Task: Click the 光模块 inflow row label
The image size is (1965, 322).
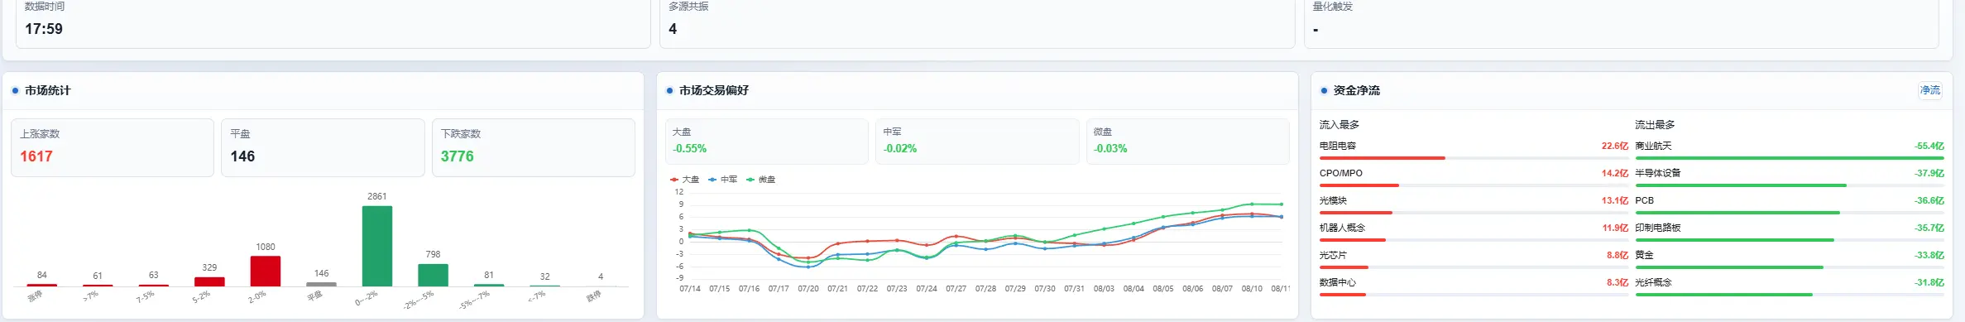Action: [x=1333, y=200]
